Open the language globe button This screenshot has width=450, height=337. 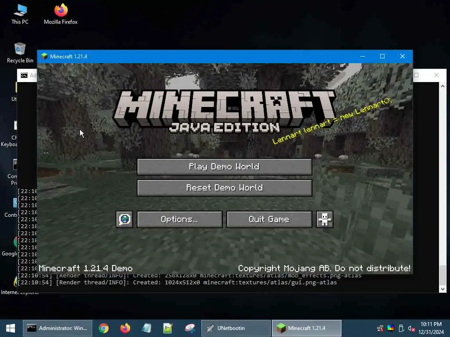pyautogui.click(x=124, y=219)
